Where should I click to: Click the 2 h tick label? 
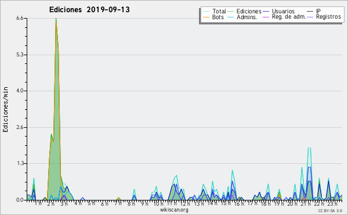coord(51,204)
